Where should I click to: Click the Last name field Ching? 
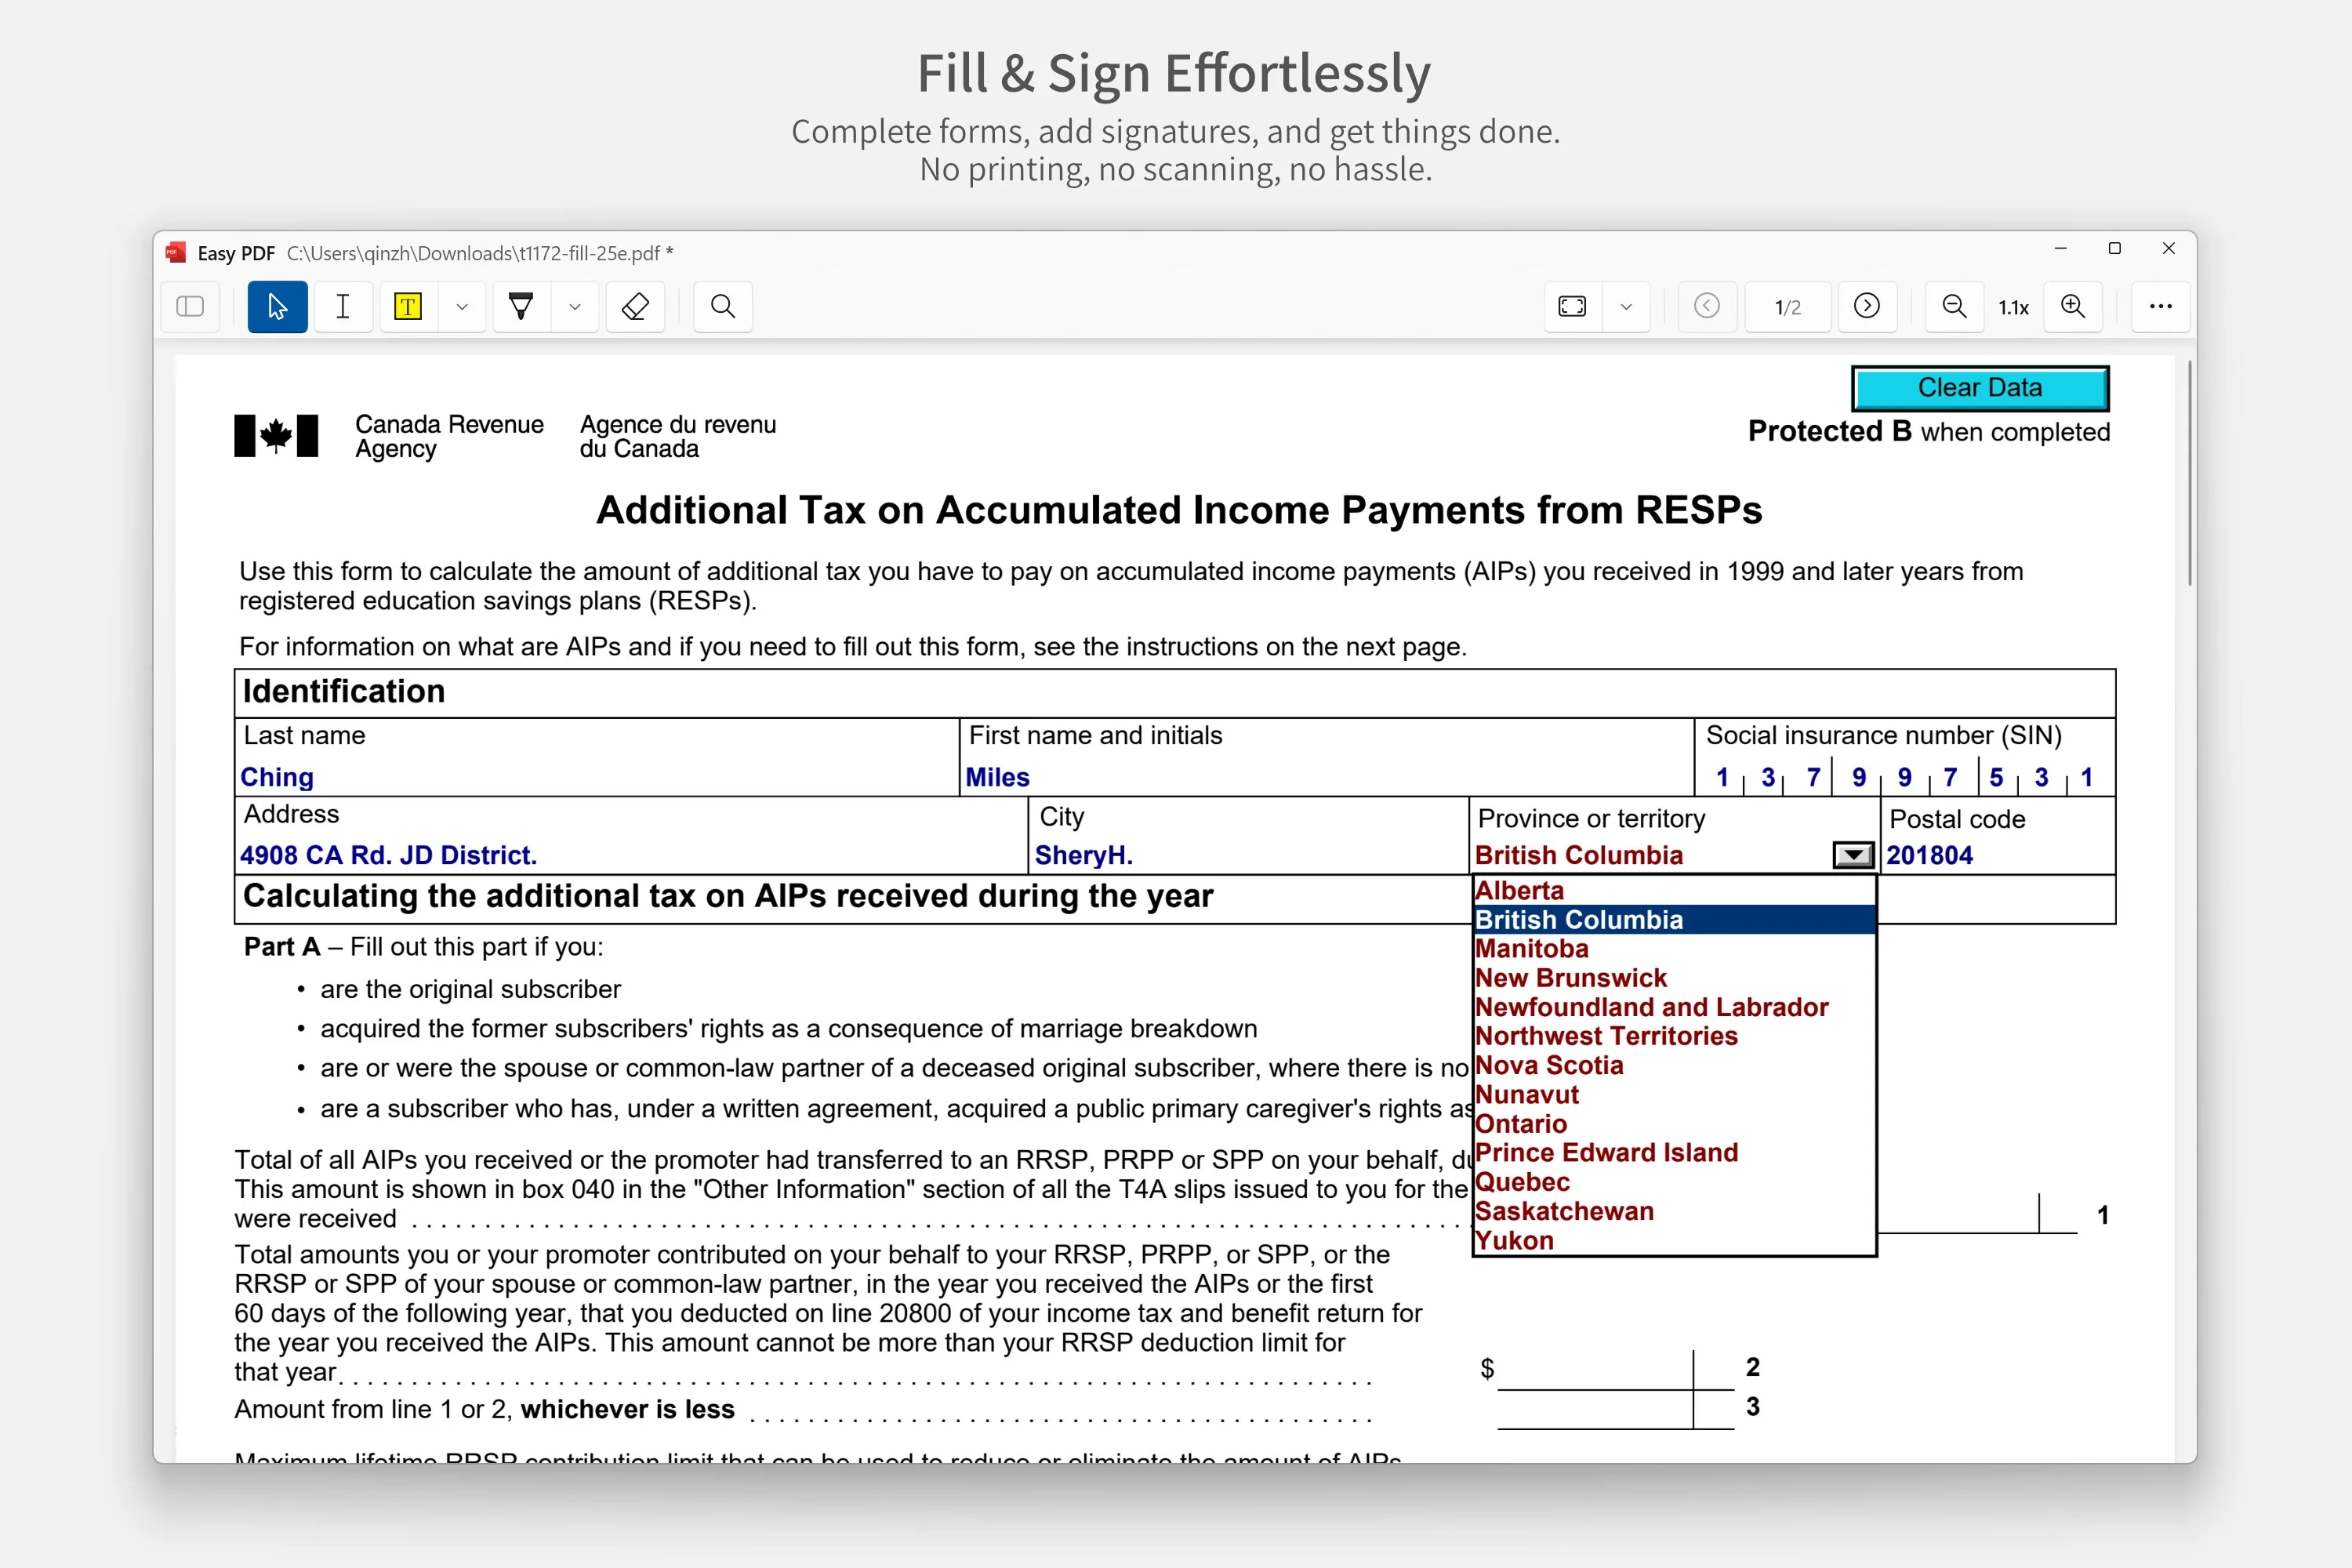pyautogui.click(x=597, y=777)
